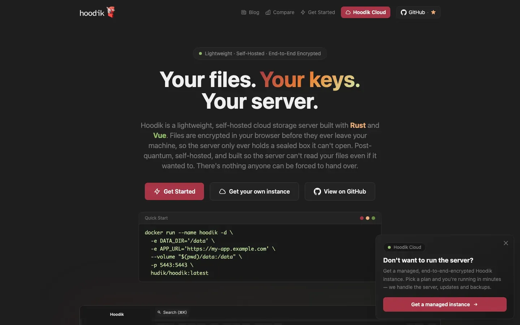Click "Don't want to run the server?" heading
Screen dimensions: 520x325
(428, 260)
